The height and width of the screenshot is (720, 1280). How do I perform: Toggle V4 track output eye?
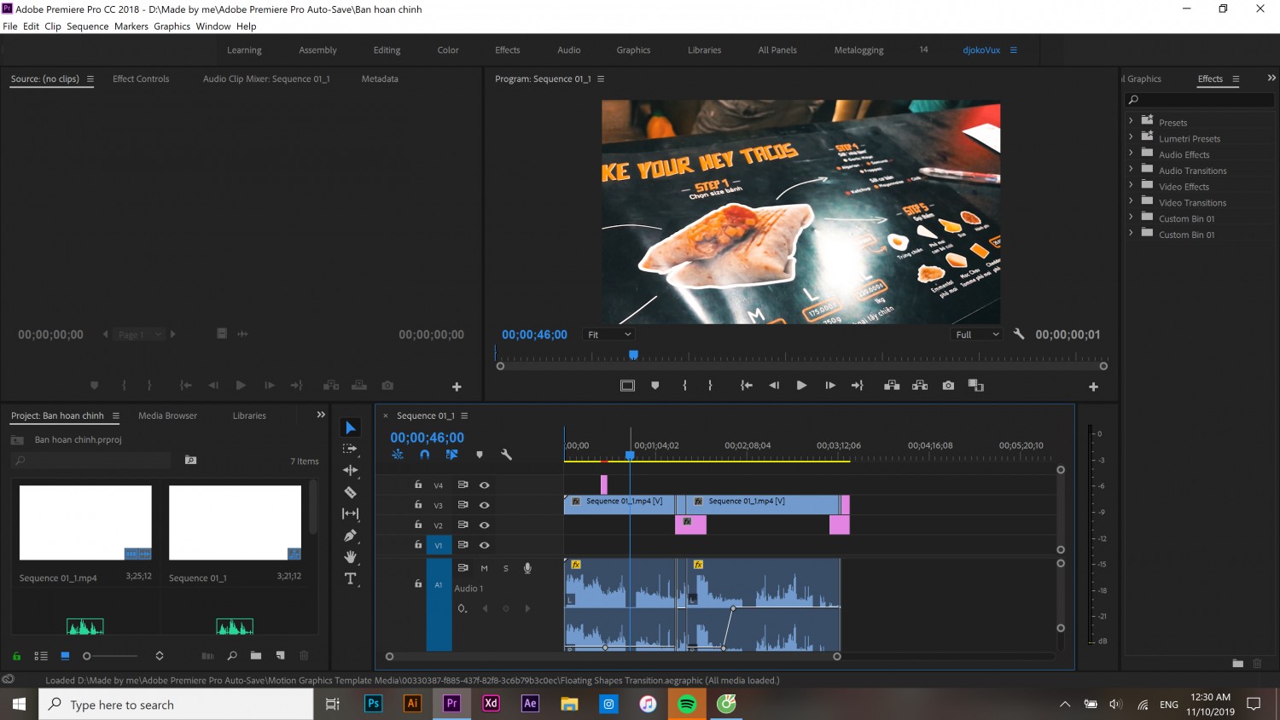pos(484,485)
